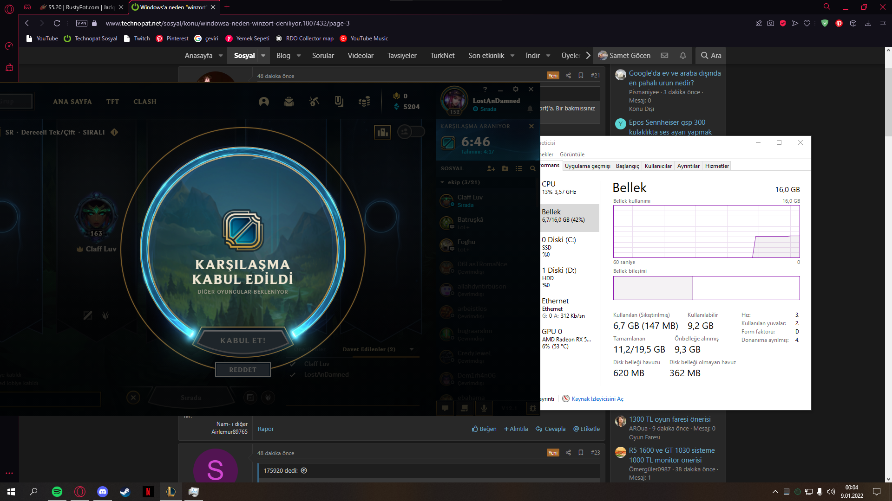
Task: Bookmark post #21
Action: pos(581,76)
